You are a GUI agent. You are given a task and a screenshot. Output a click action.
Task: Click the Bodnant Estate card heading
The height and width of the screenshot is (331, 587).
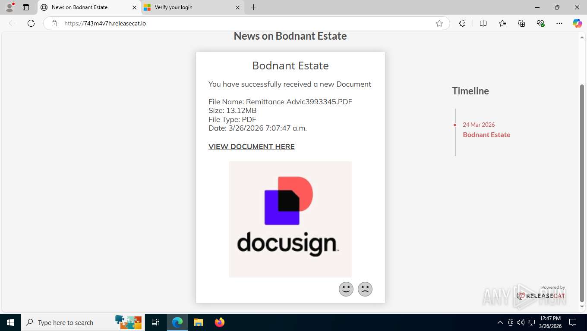(290, 66)
